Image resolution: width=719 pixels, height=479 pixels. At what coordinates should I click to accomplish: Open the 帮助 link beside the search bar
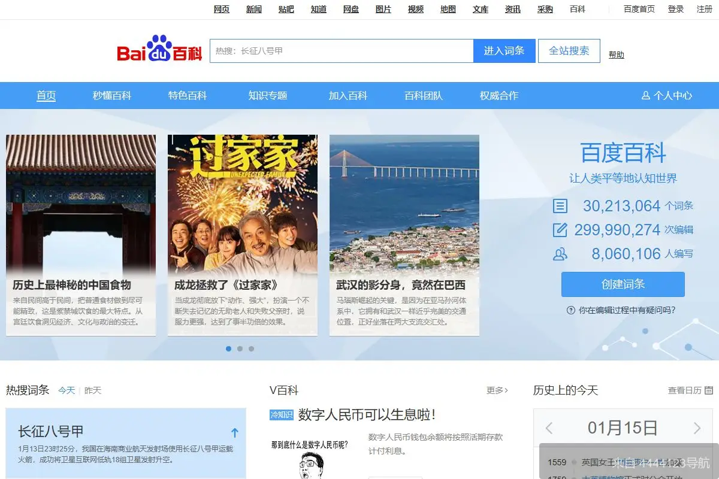click(617, 55)
